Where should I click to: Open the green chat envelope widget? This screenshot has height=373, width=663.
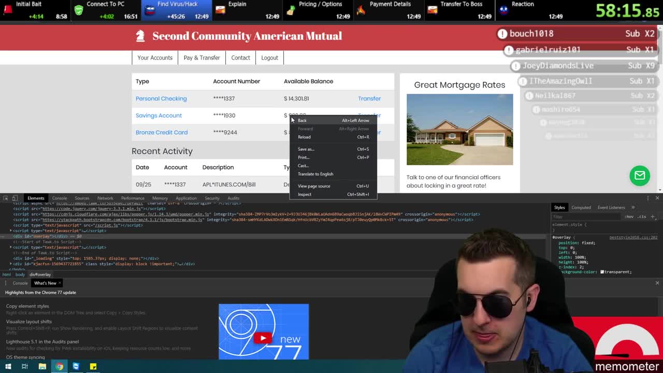tap(640, 176)
